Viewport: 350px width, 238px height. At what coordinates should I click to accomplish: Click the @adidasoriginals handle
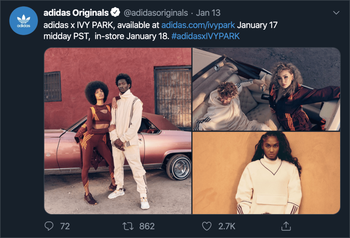coord(156,13)
